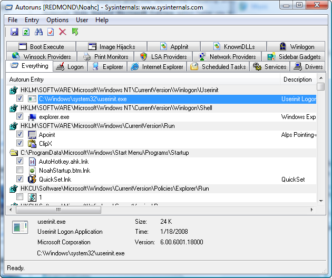This screenshot has width=332, height=278.
Task: Click the Apoint entry icon
Action: [x=32, y=135]
